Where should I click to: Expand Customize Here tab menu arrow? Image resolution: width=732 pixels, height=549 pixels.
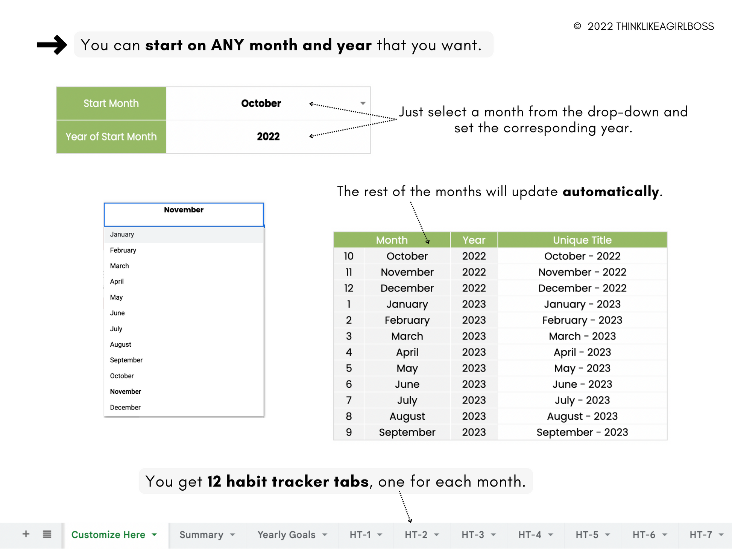[x=154, y=535]
